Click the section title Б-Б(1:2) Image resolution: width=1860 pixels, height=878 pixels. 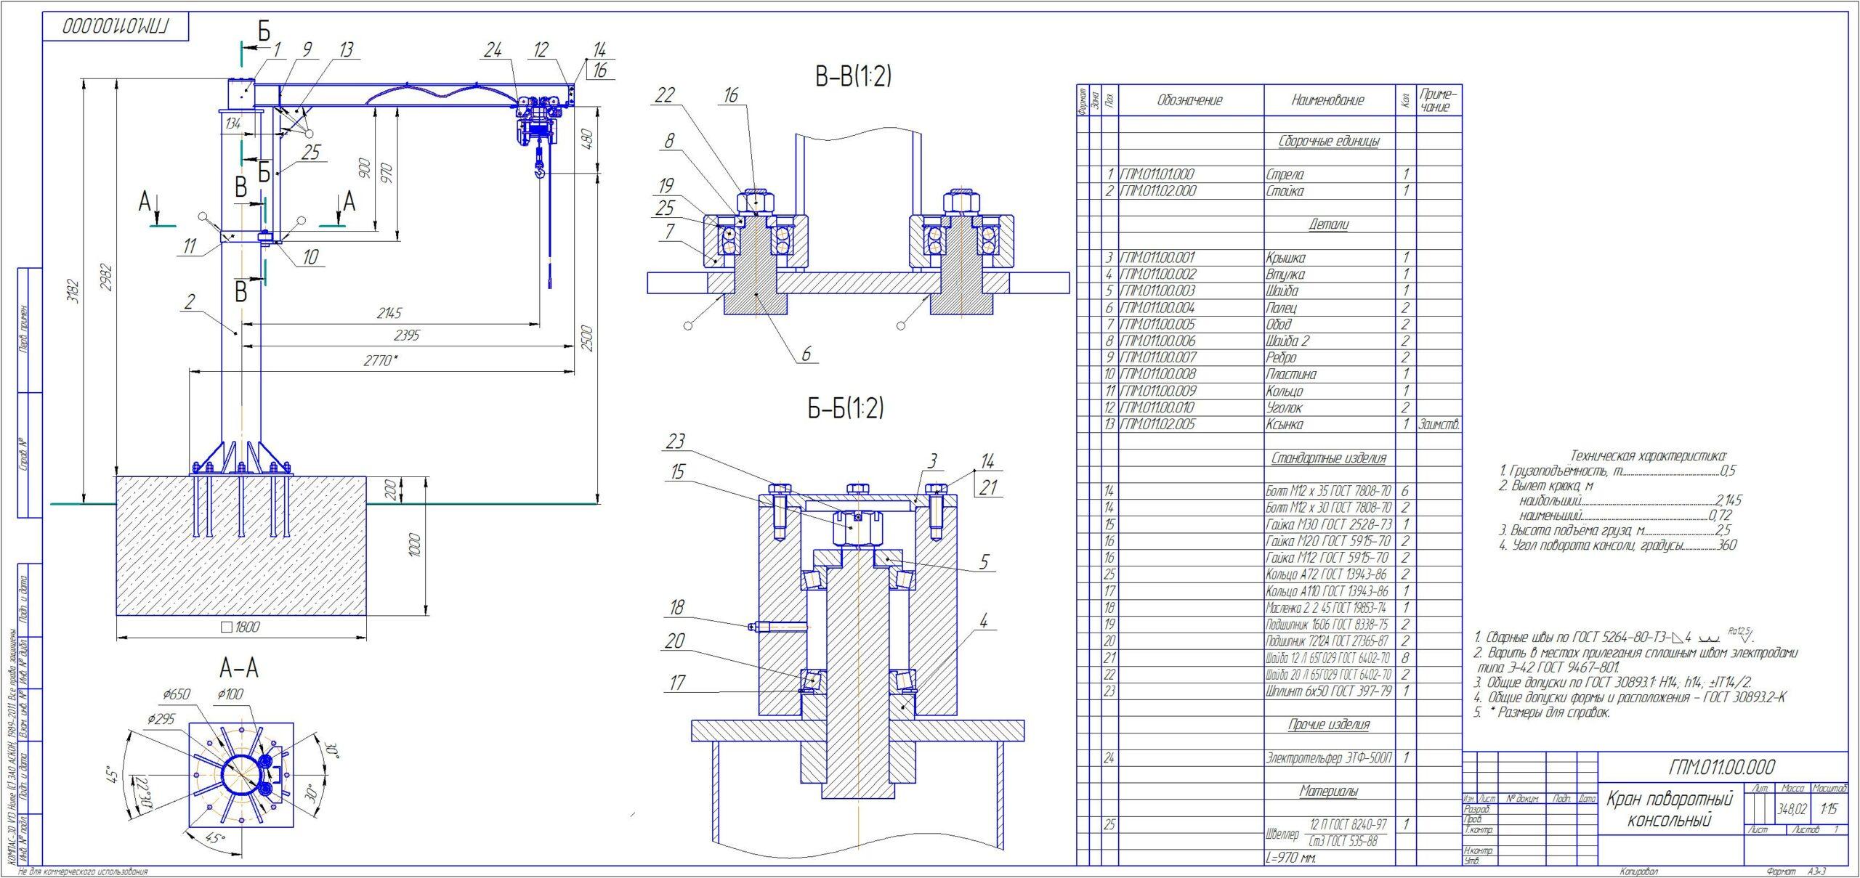845,408
